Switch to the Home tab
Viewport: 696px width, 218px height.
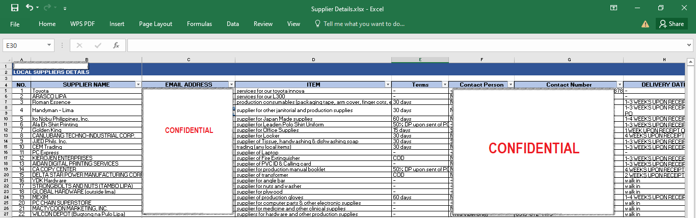47,24
